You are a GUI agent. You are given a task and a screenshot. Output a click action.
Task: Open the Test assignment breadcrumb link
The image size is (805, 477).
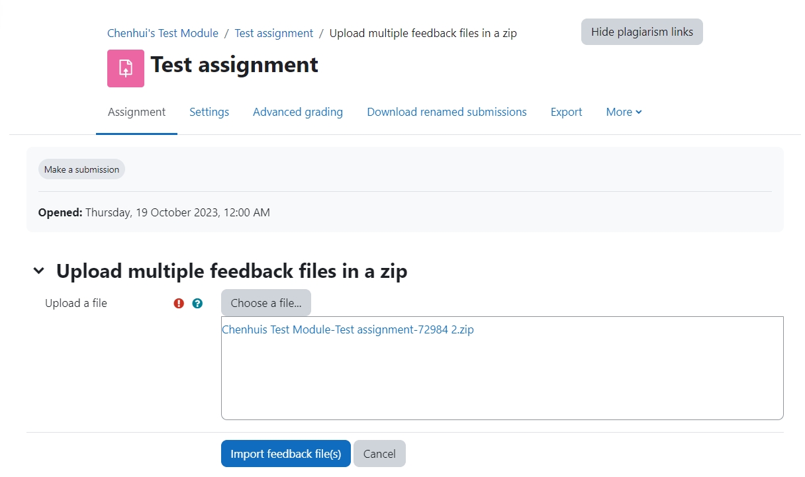tap(274, 33)
